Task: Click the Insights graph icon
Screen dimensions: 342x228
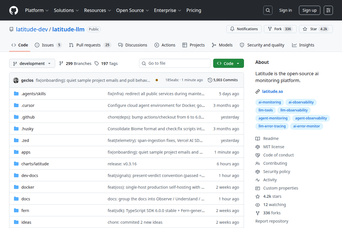Action: click(294, 45)
